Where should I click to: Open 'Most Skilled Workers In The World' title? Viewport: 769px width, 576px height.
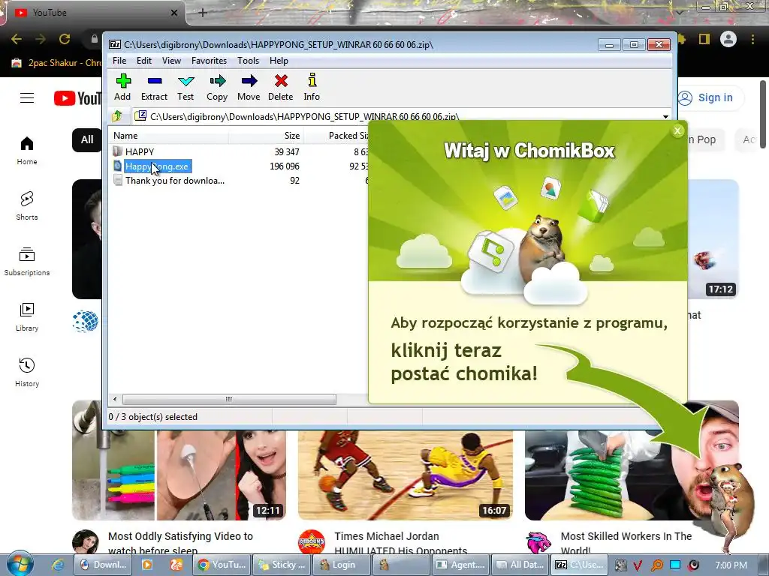[x=626, y=543]
